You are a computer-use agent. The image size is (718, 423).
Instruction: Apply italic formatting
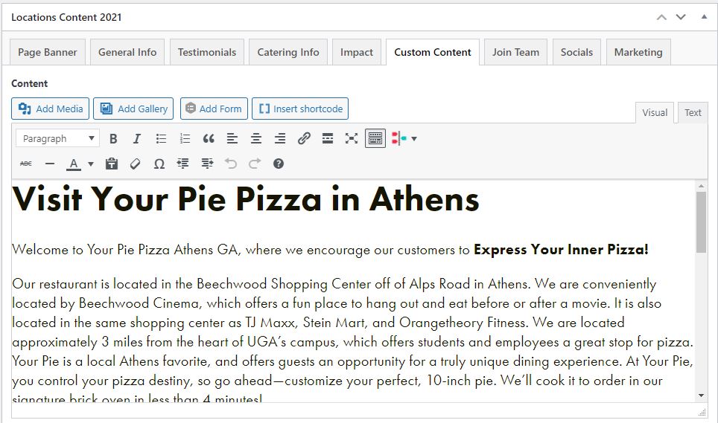coord(137,138)
